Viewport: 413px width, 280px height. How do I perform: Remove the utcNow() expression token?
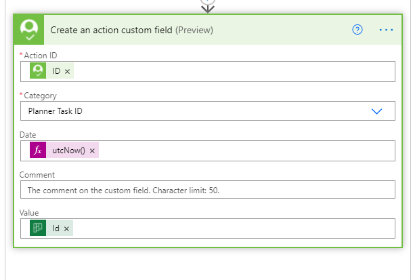coord(92,151)
